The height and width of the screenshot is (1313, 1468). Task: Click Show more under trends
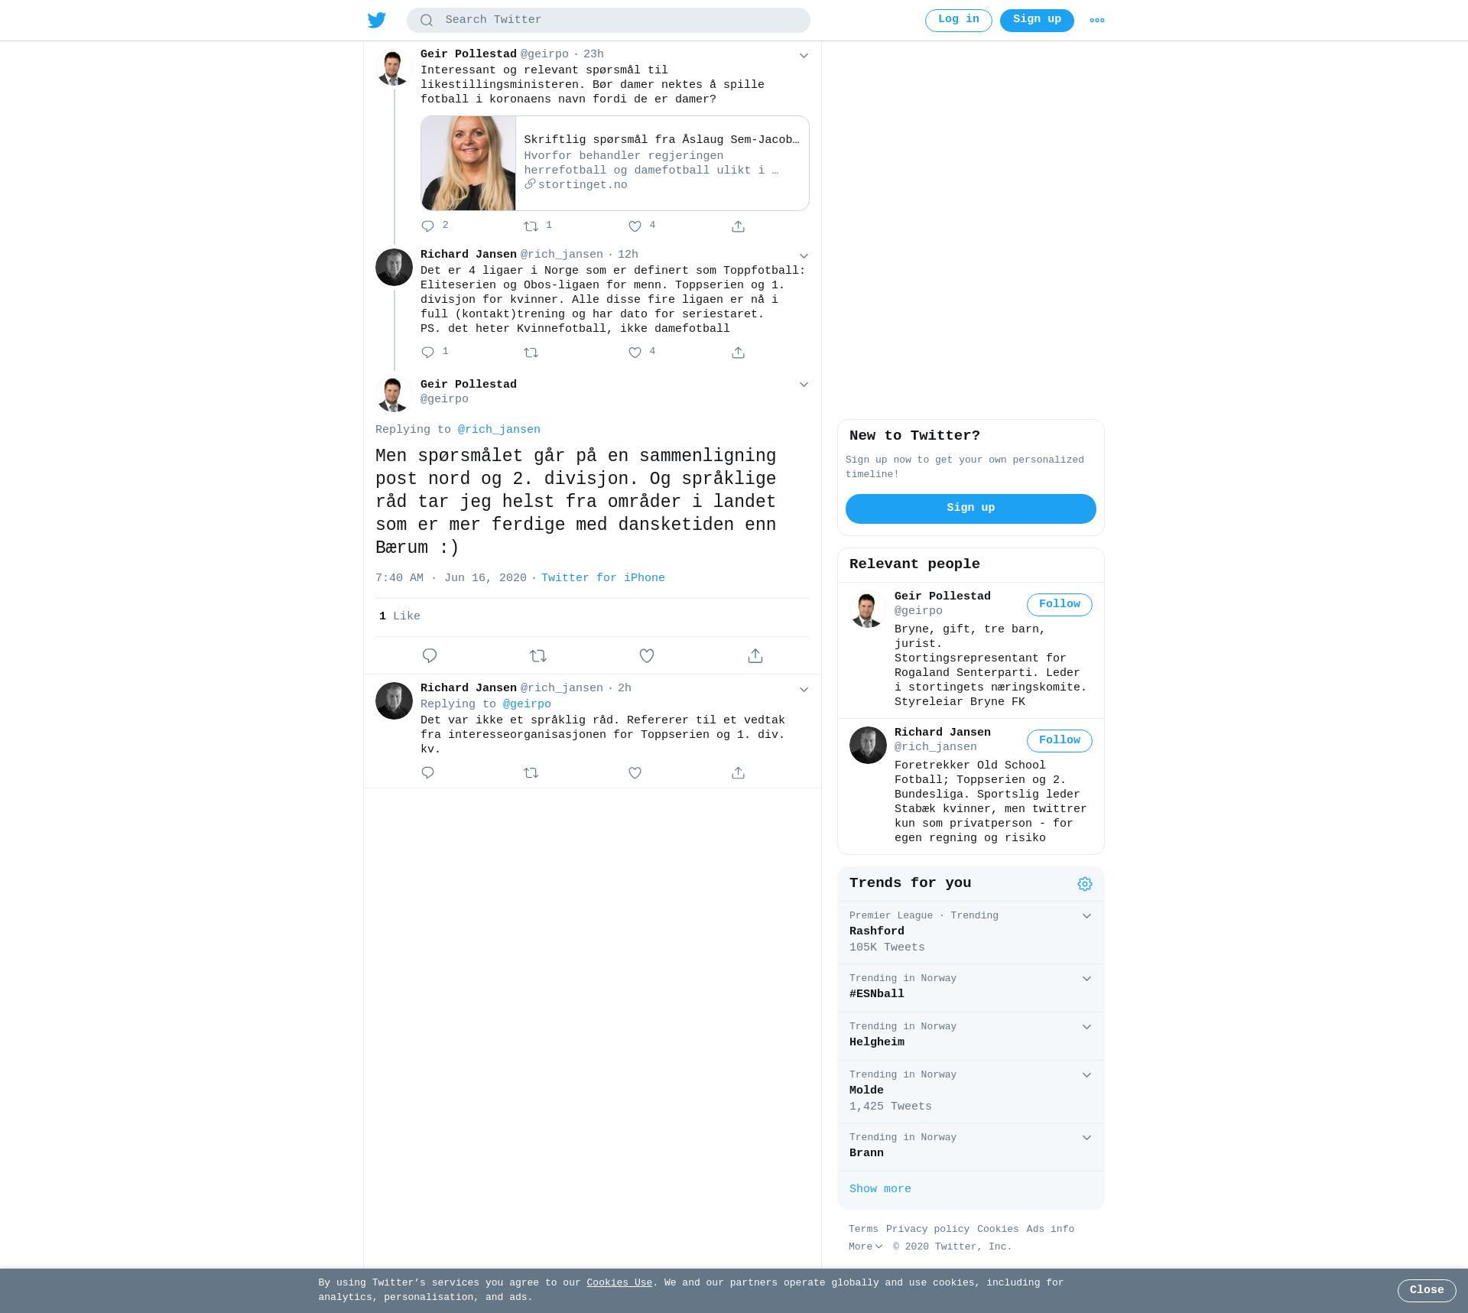(x=880, y=1189)
